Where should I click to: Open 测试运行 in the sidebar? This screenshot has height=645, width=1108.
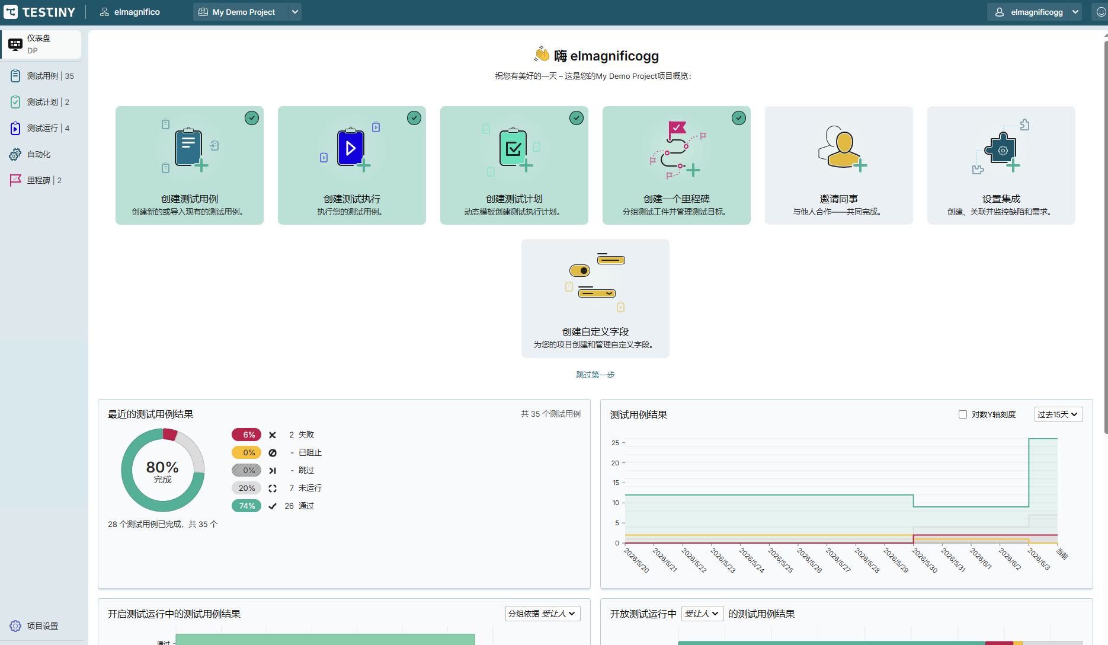click(41, 128)
